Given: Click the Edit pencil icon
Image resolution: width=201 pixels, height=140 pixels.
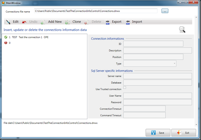Looking at the screenshot, I should point(8,22).
